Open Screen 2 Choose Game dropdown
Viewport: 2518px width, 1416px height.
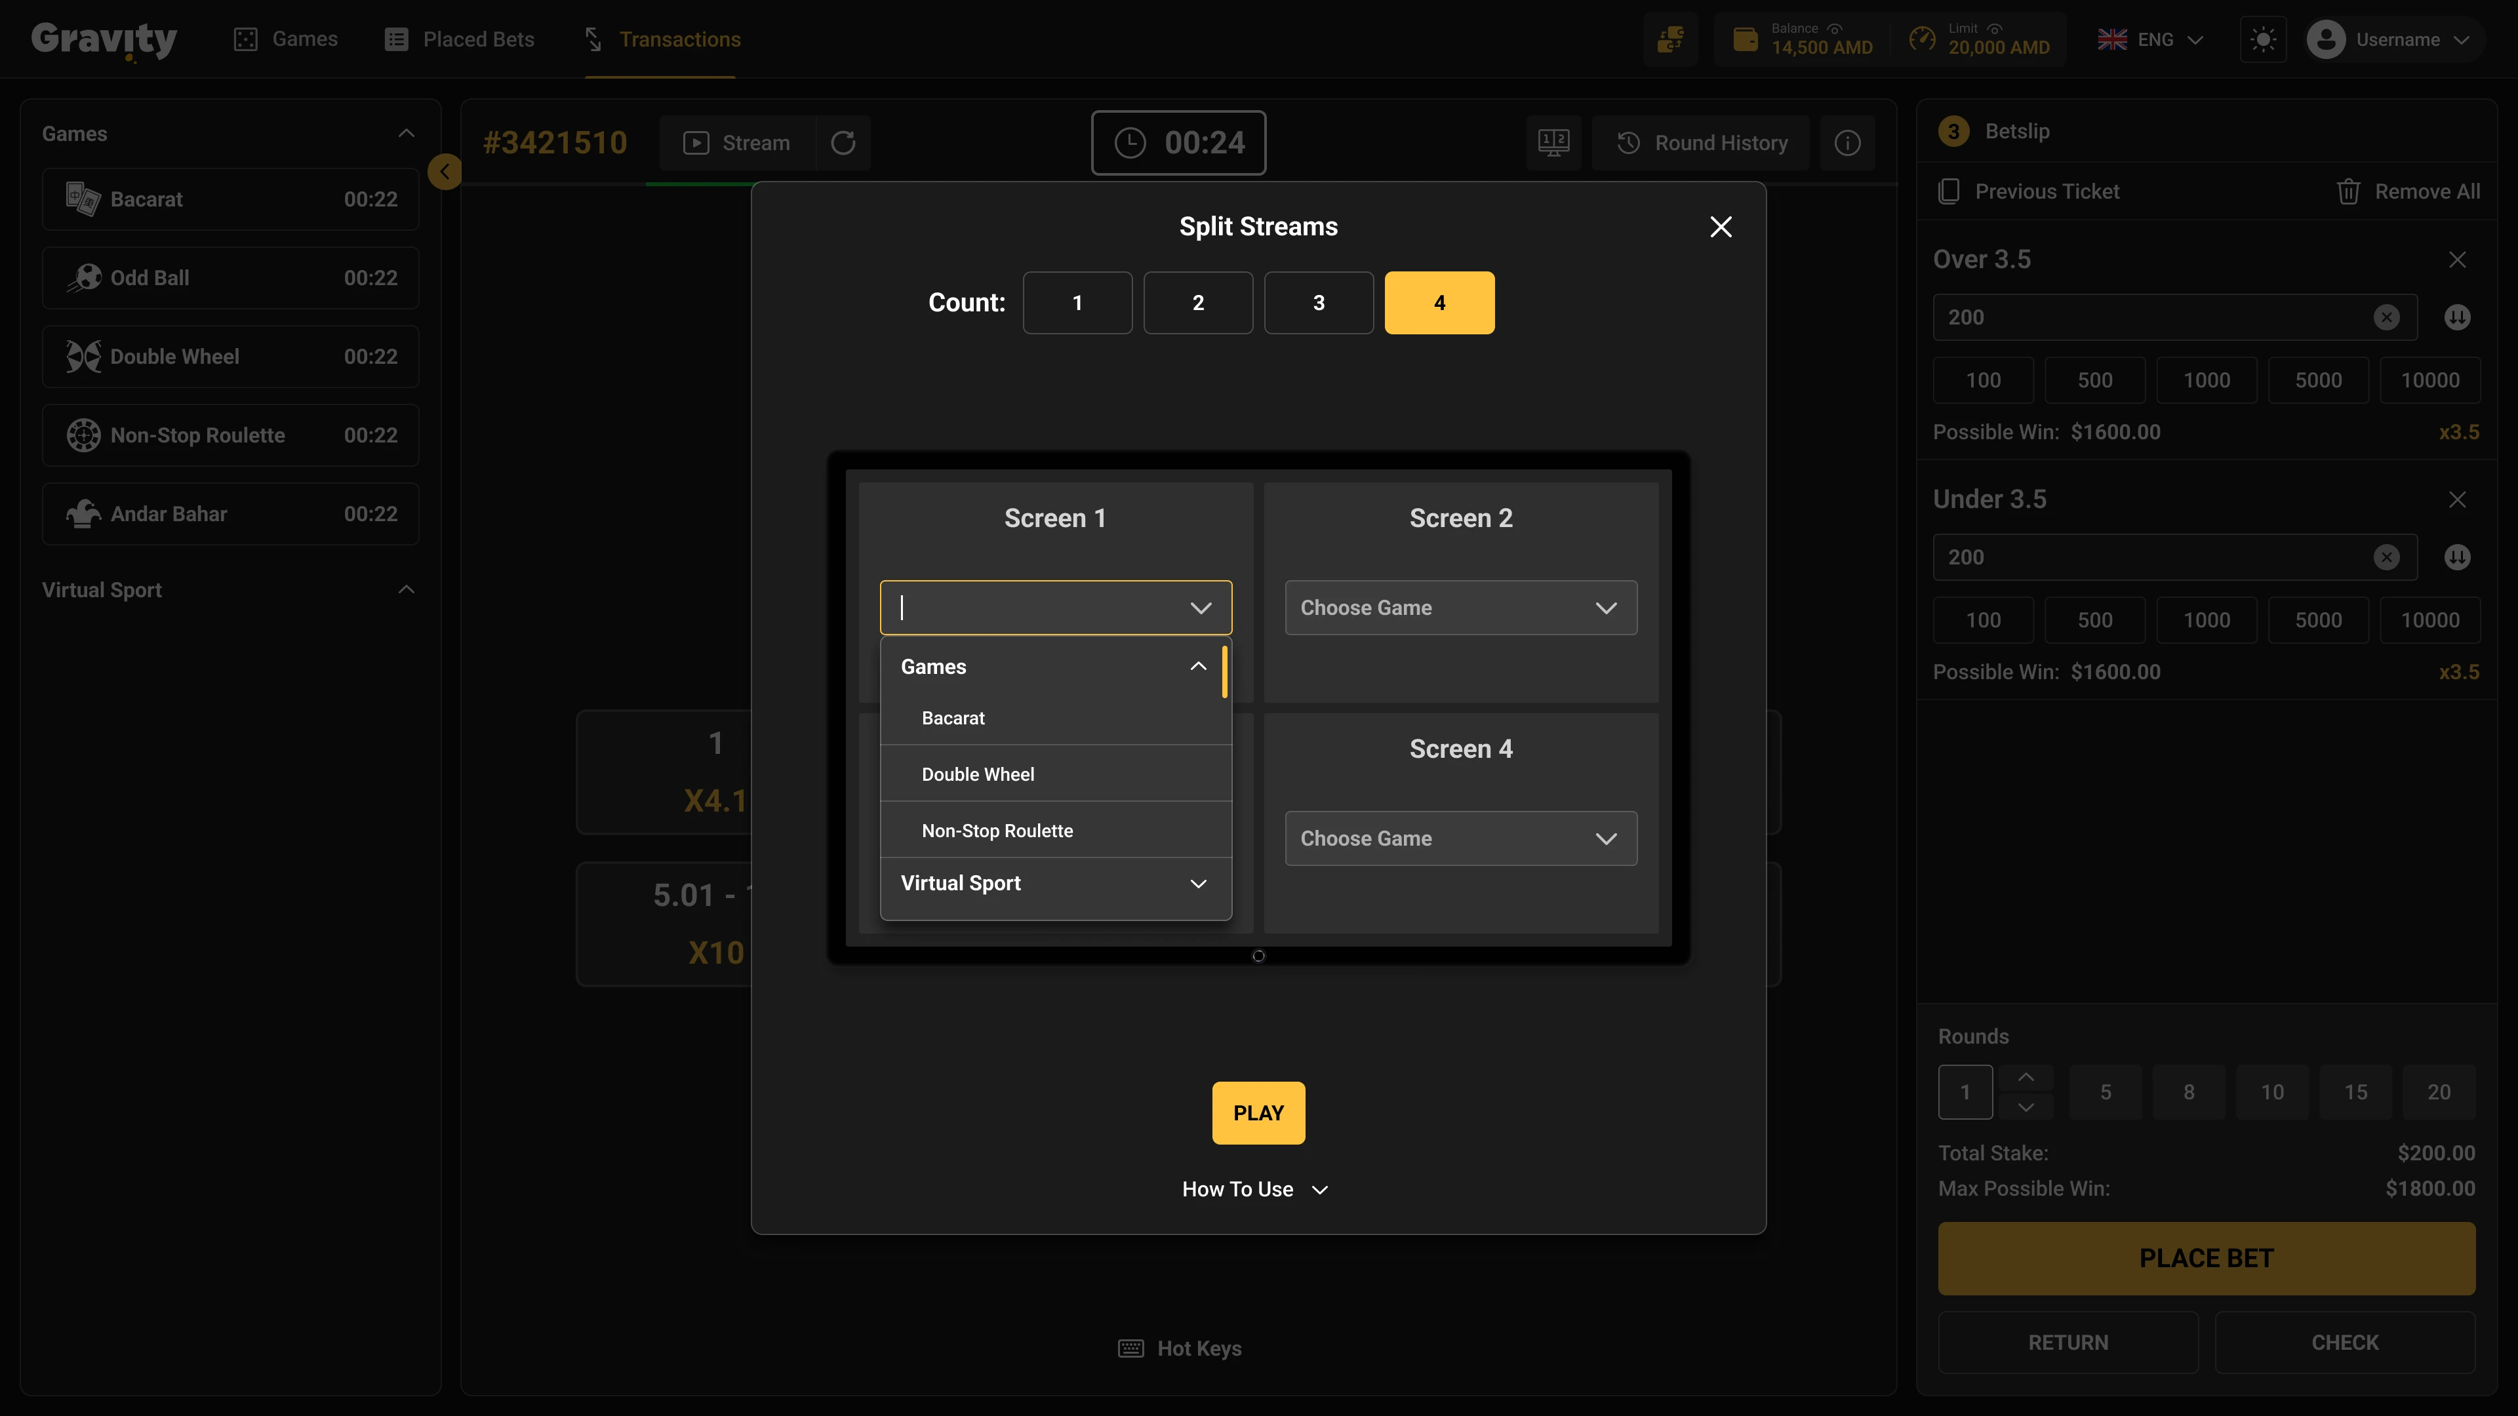click(x=1460, y=608)
